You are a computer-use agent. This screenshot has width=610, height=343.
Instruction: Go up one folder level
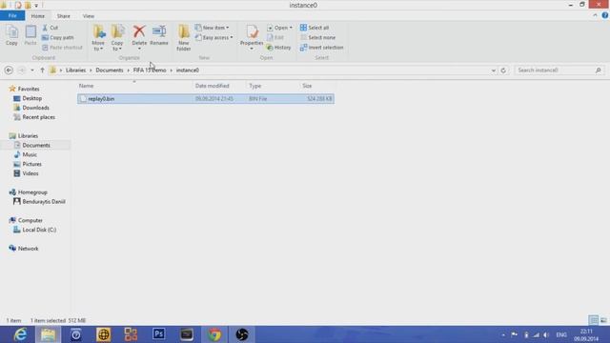pos(42,71)
